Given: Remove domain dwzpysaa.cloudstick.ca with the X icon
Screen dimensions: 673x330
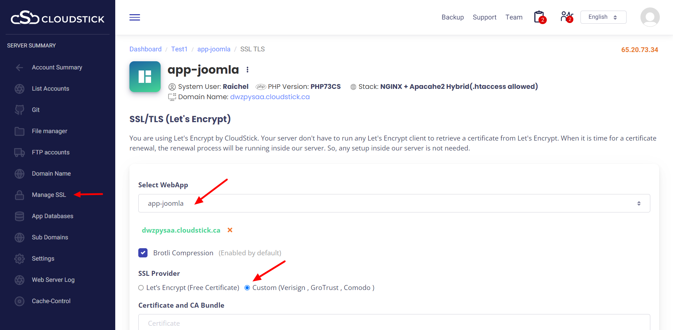Looking at the screenshot, I should pos(230,230).
